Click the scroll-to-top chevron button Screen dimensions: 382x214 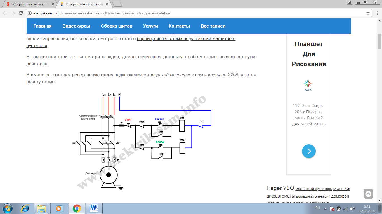pos(368,194)
